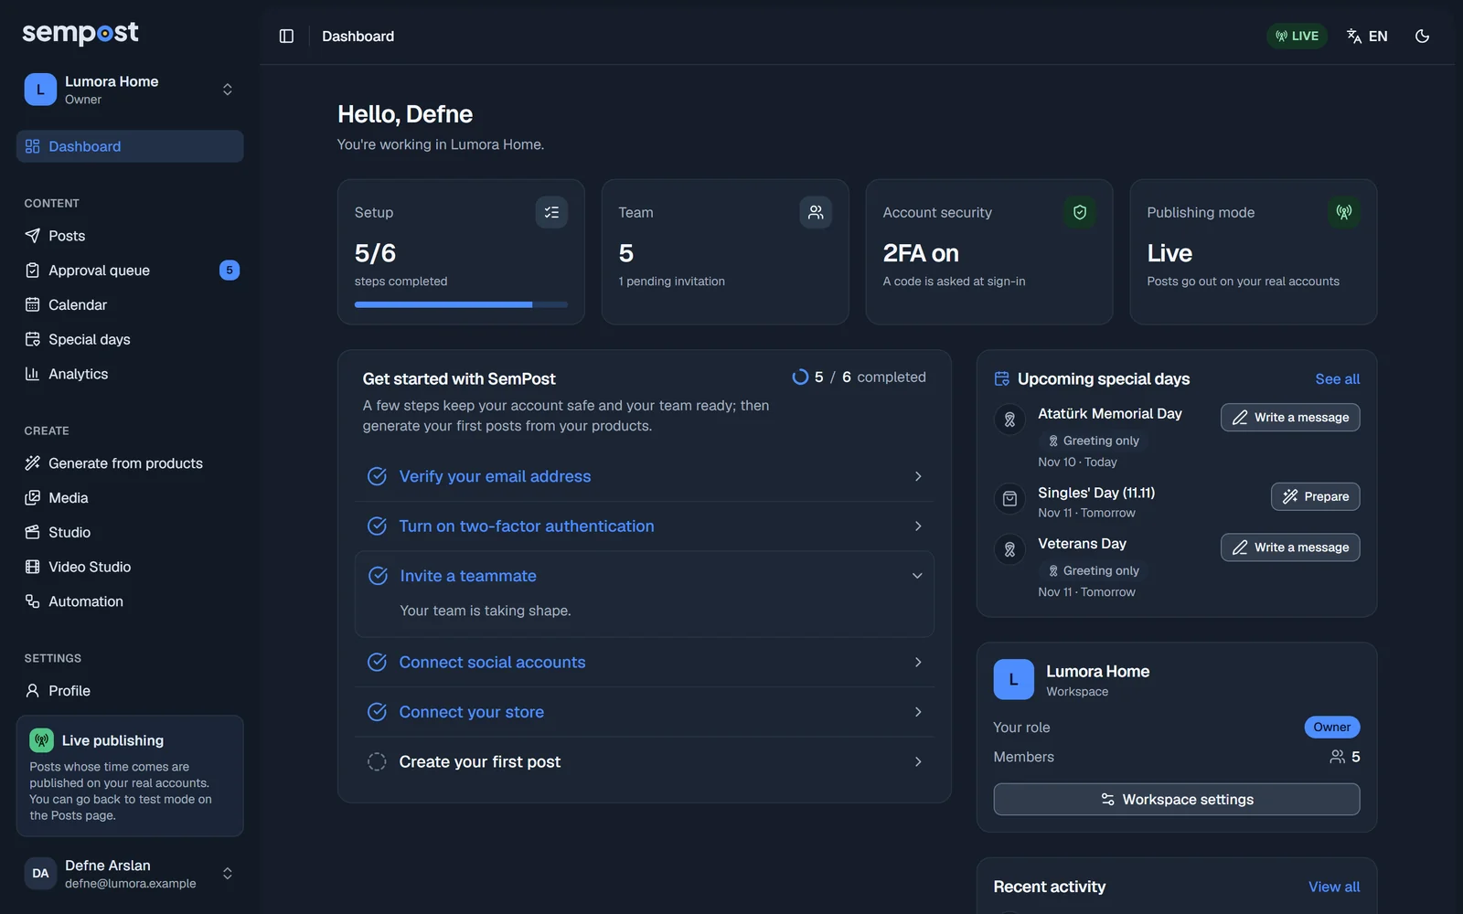Click the empty circle for Create your first post
Image resolution: width=1463 pixels, height=914 pixels.
(377, 761)
